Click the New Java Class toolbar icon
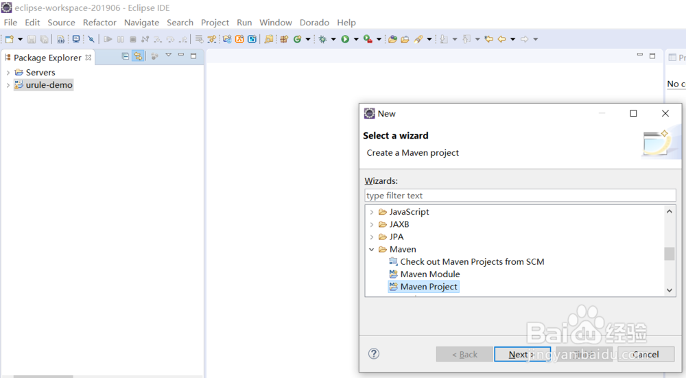 point(298,39)
